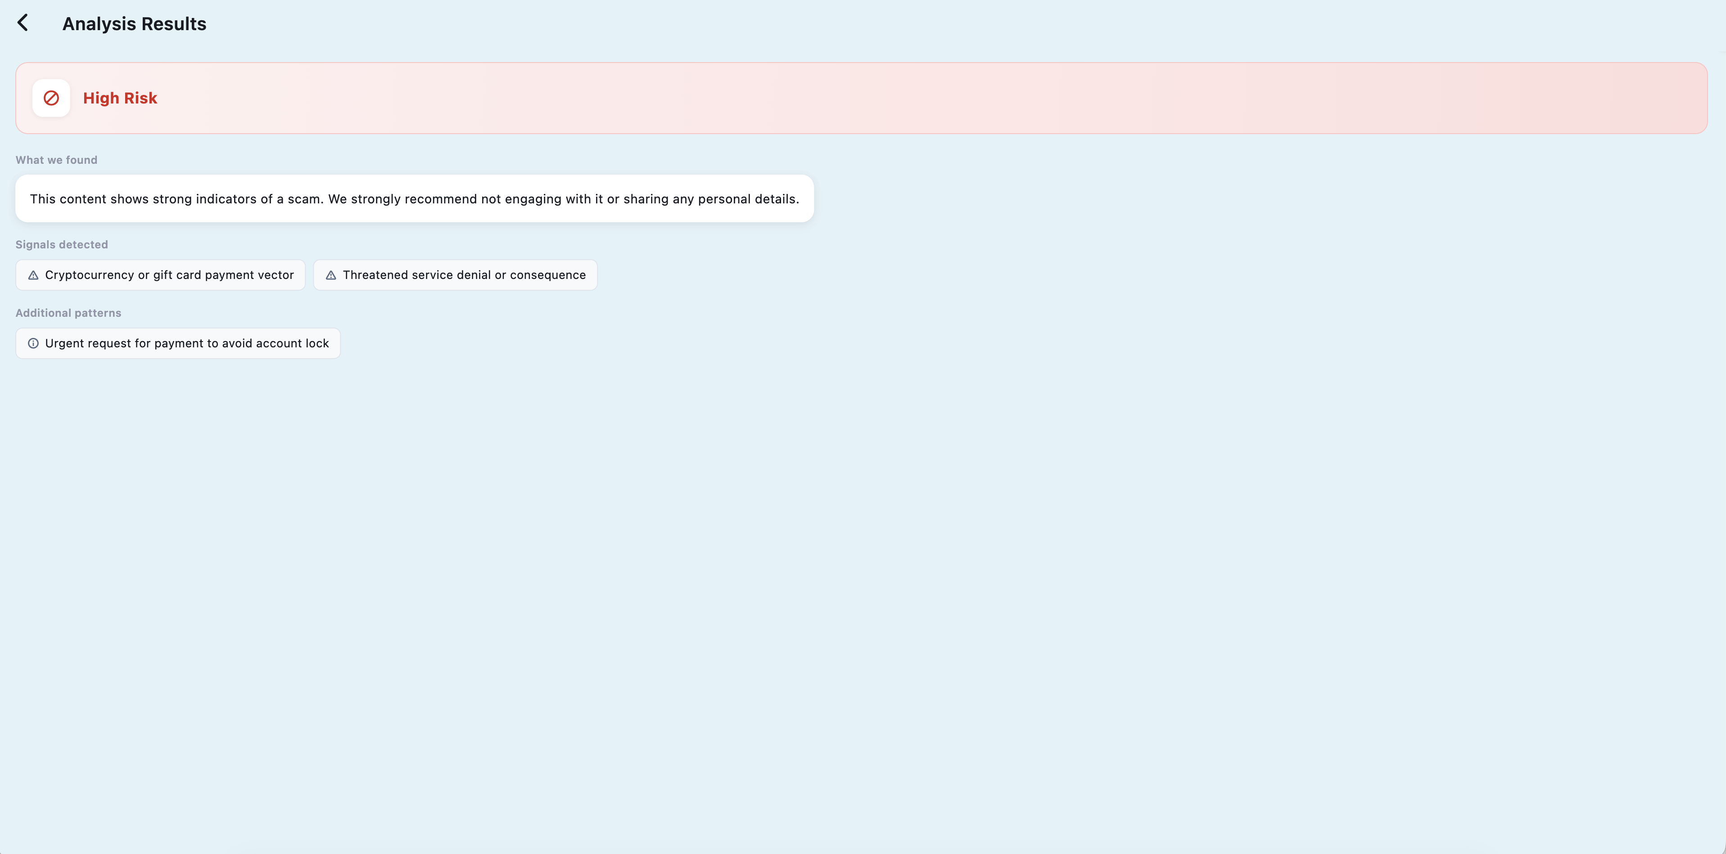Click the info icon beside Urgent request chip
The height and width of the screenshot is (854, 1726).
[33, 344]
